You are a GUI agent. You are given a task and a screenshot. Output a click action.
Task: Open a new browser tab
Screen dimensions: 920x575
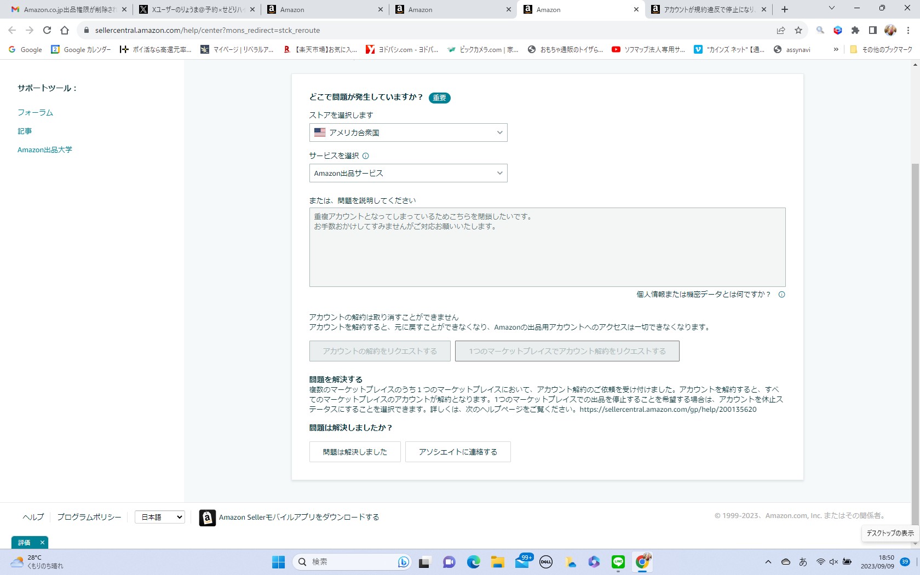(785, 9)
